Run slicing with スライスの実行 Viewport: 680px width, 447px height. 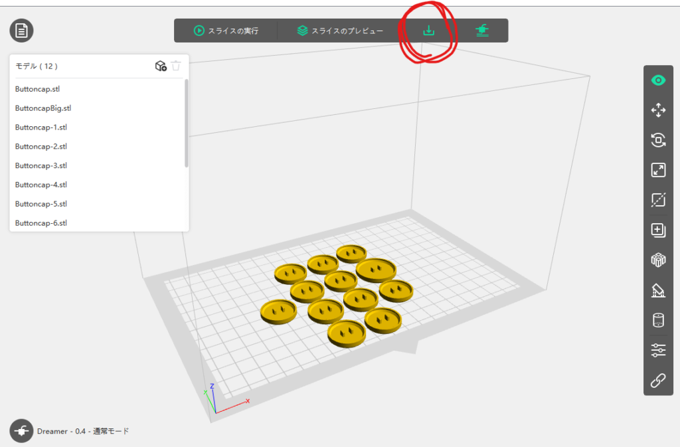226,31
